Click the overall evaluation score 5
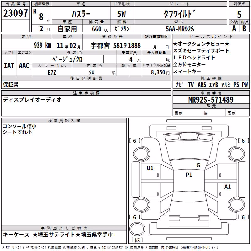The height and width of the screenshot is (251, 251). click(x=239, y=14)
